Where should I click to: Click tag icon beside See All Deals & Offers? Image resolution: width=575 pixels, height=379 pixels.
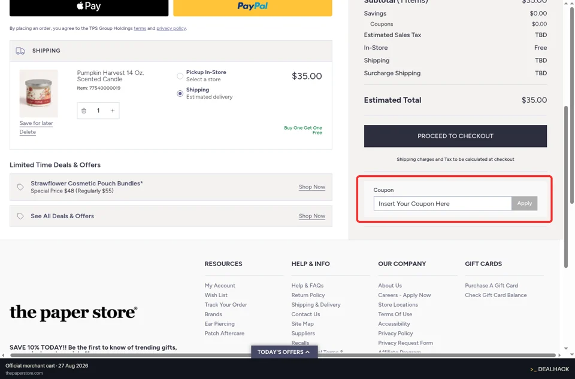coord(20,216)
